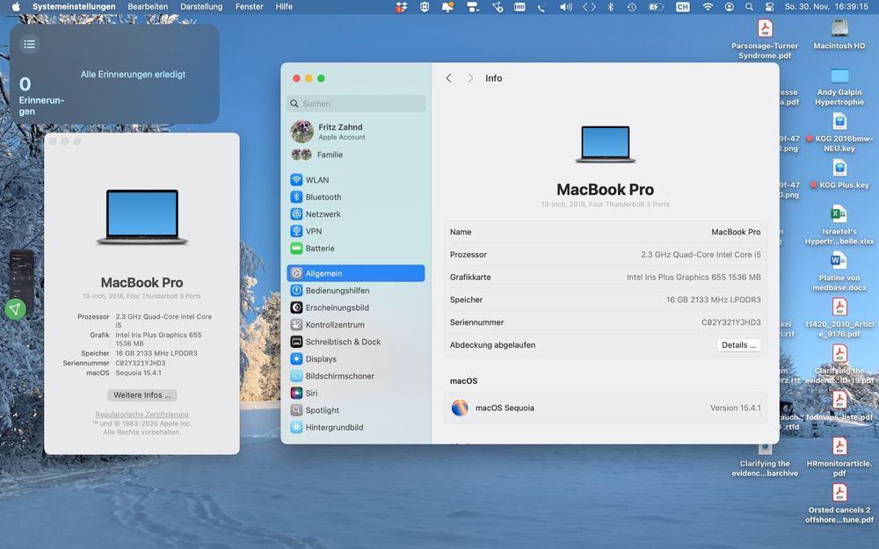Open Fritz Zahnd Apple Account
The height and width of the screenshot is (549, 879).
(x=355, y=132)
